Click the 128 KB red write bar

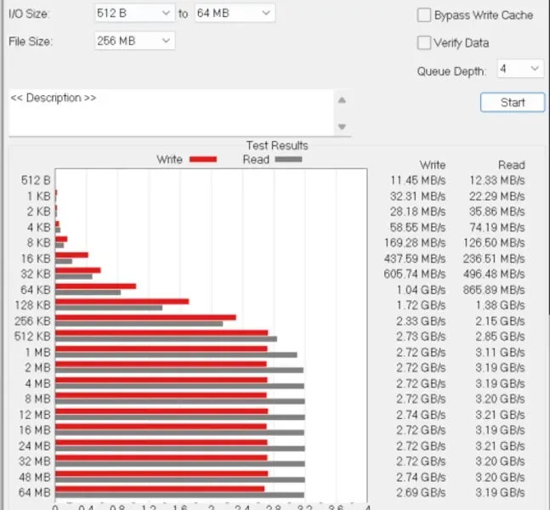click(x=122, y=302)
